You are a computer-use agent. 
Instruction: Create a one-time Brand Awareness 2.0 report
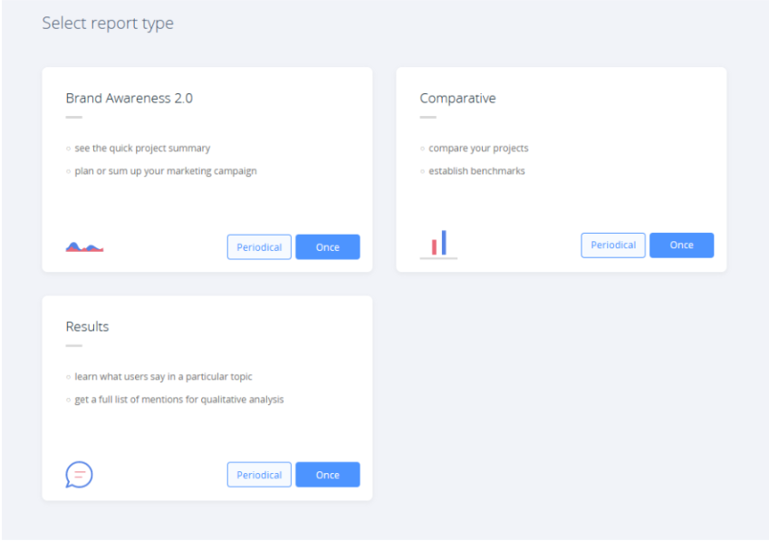pos(327,247)
